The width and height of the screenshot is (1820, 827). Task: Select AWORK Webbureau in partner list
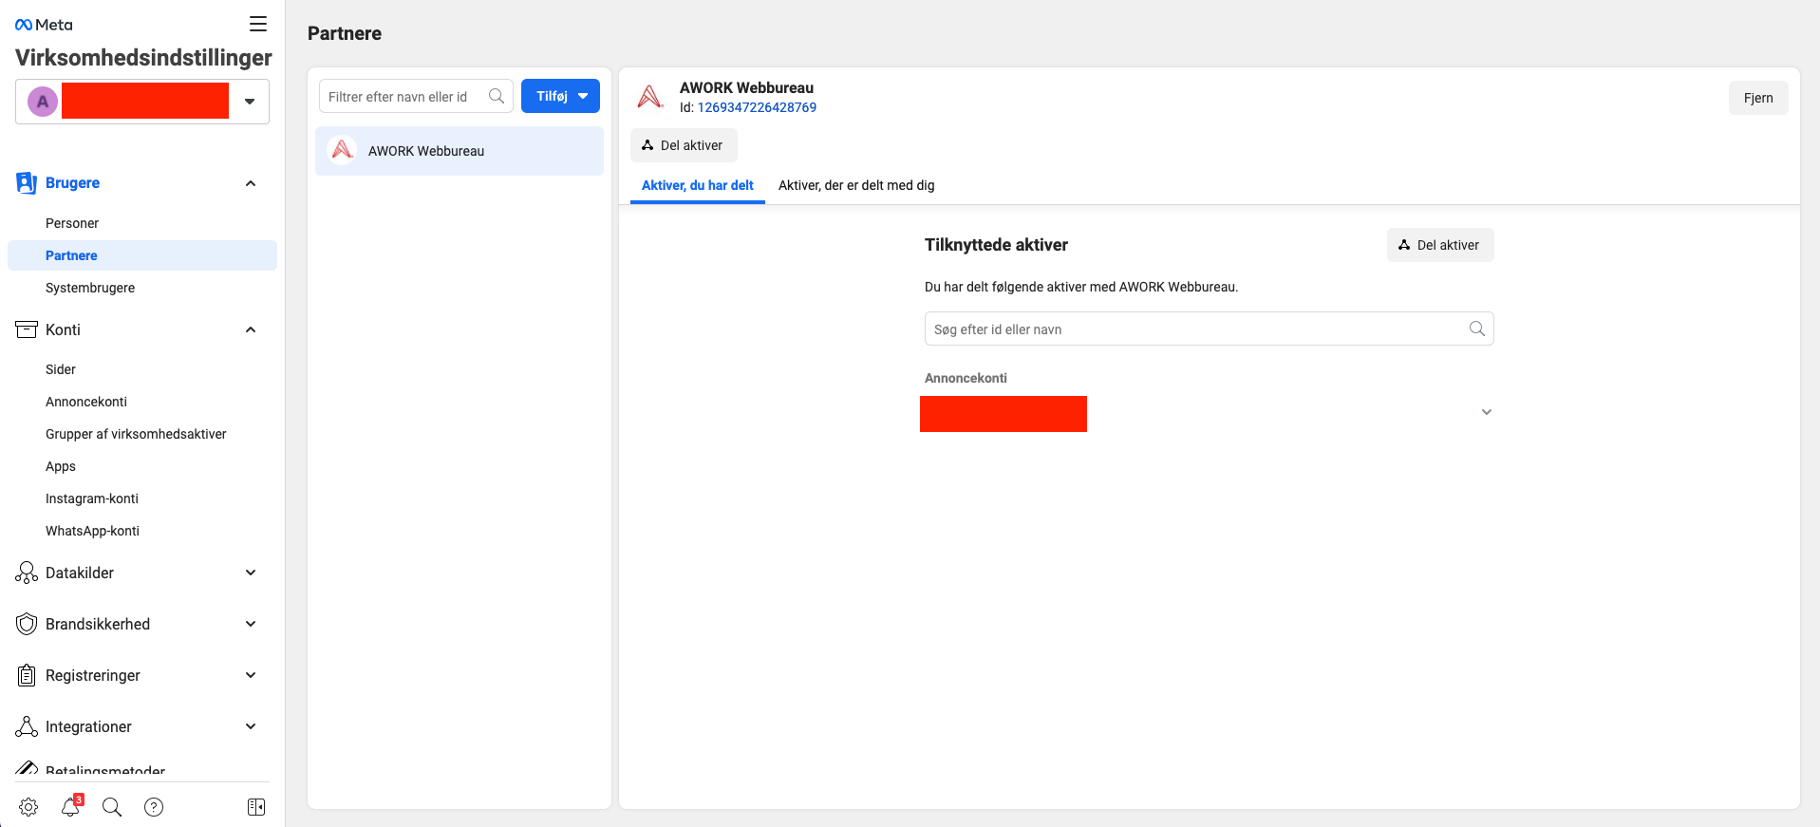click(x=460, y=151)
